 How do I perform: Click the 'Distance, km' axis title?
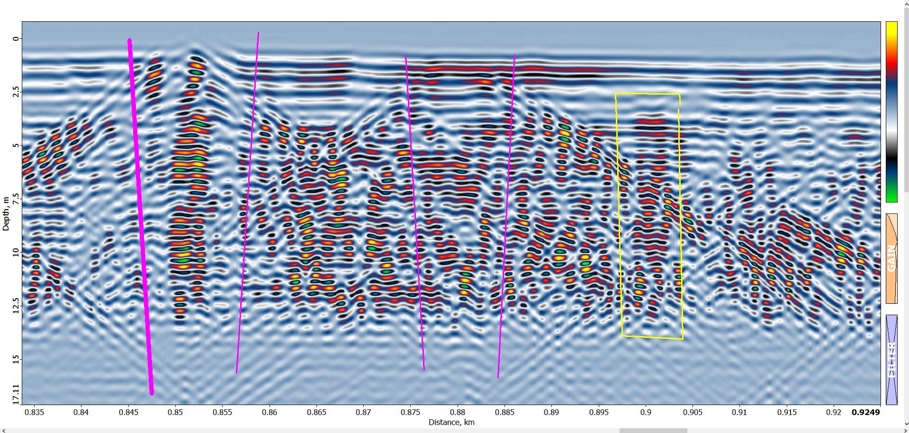point(451,422)
